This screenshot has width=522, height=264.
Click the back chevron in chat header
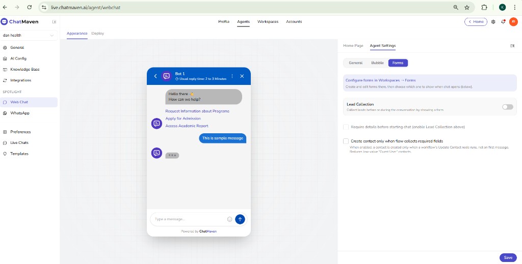point(155,76)
